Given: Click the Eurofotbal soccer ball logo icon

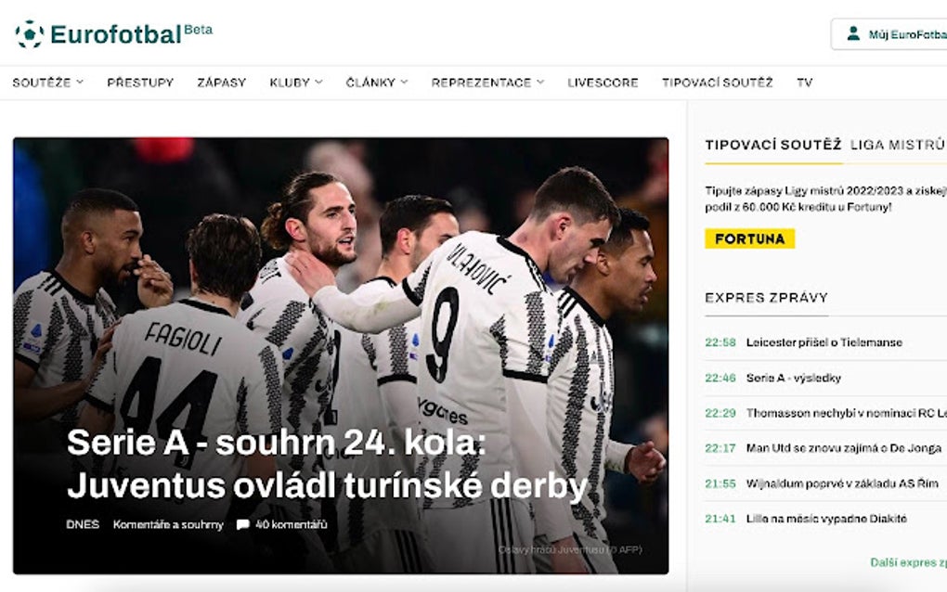Looking at the screenshot, I should pos(29,34).
